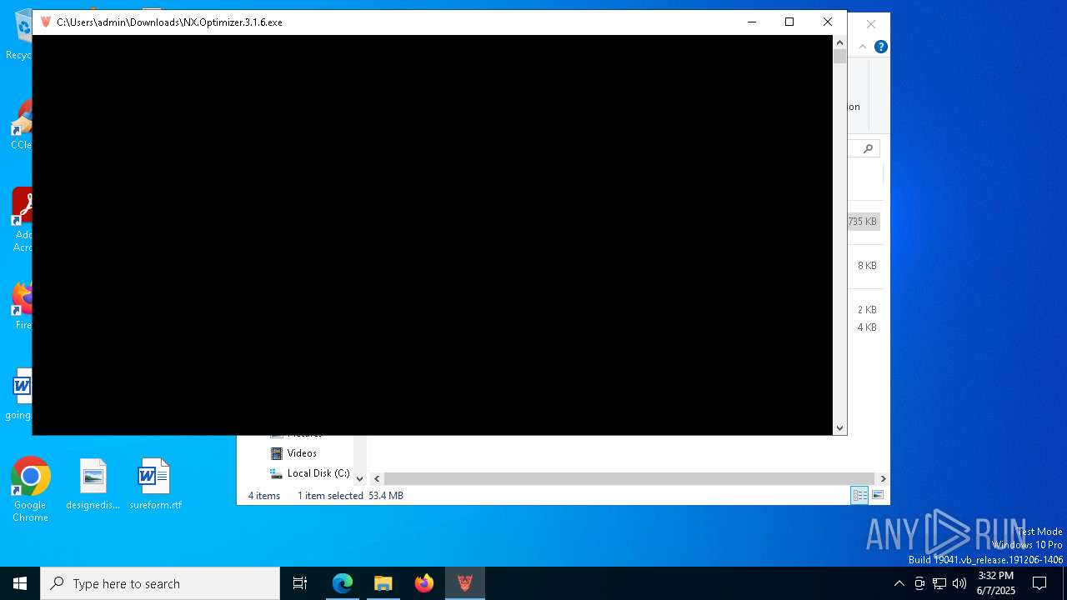Screen dimensions: 1067x600
Task: Click the File Explorer search magnifier icon
Action: (868, 148)
